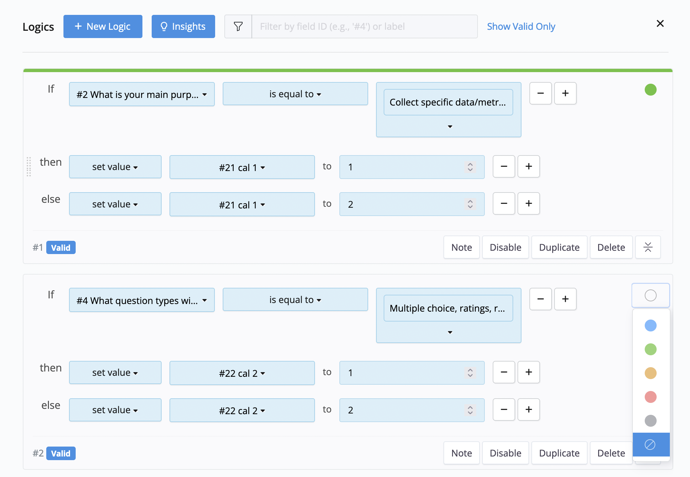
Task: Remove condition row for field #2 with minus
Action: pyautogui.click(x=540, y=94)
